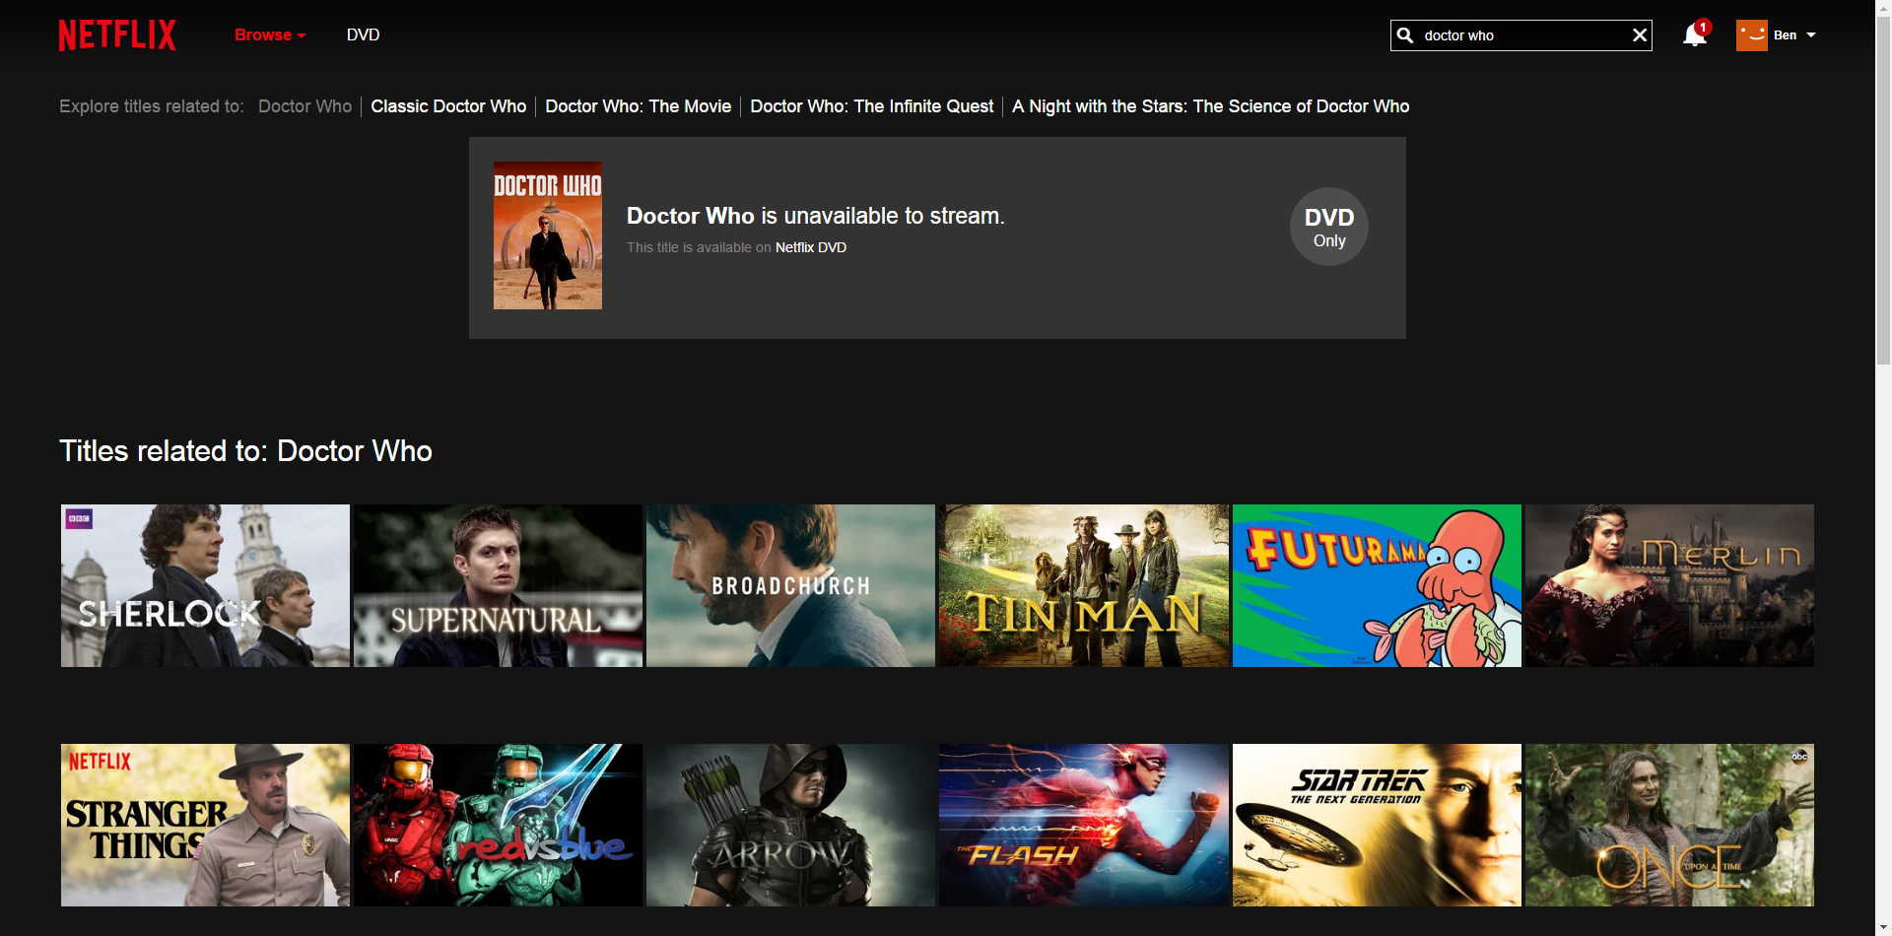Go to the DVD tab
This screenshot has height=936, width=1892.
(x=363, y=35)
